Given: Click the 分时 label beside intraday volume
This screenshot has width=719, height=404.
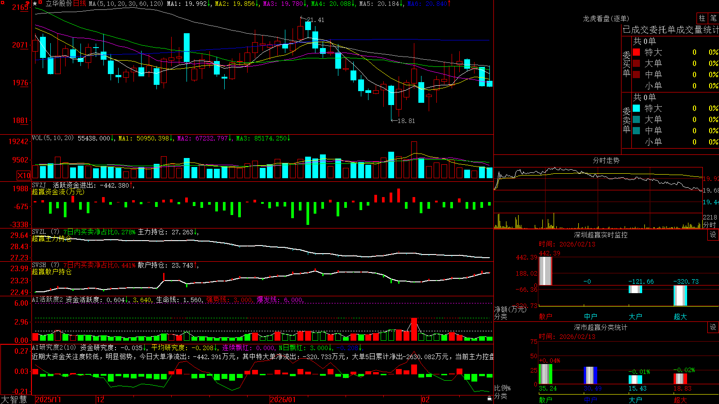Looking at the screenshot, I should (710, 224).
